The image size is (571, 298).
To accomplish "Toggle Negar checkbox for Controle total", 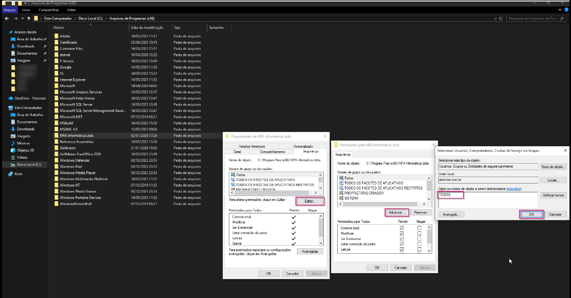I will click(x=419, y=228).
